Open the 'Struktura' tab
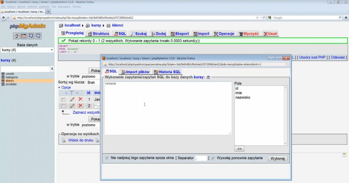349x183 pixels. (x=98, y=34)
